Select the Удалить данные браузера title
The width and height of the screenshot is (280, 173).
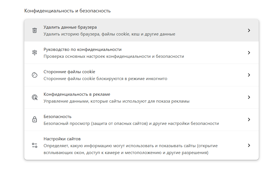pos(70,27)
